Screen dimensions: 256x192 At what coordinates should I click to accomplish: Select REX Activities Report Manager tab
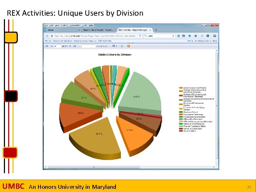coord(135,30)
